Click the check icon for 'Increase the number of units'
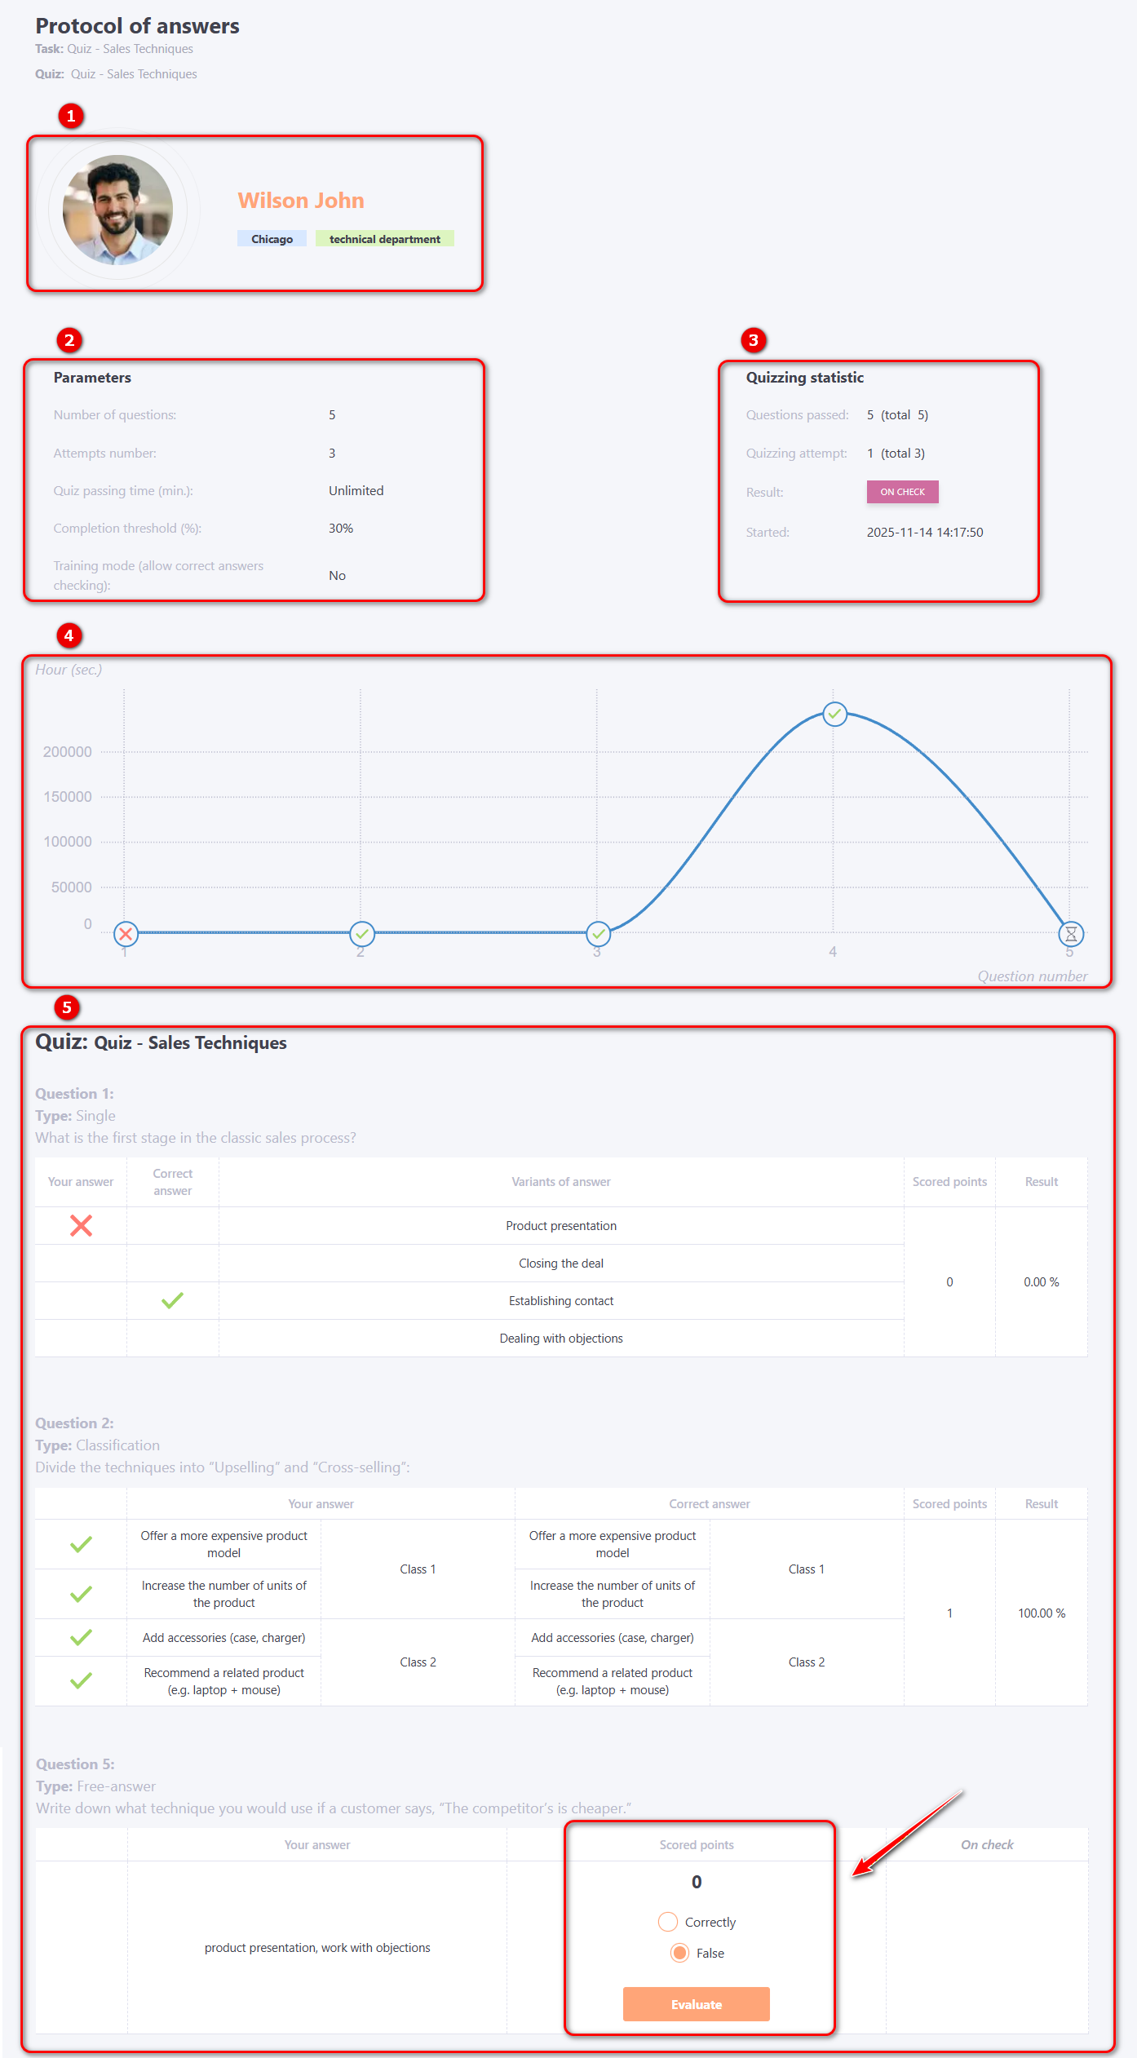Viewport: 1137px width, 2058px height. point(81,1593)
